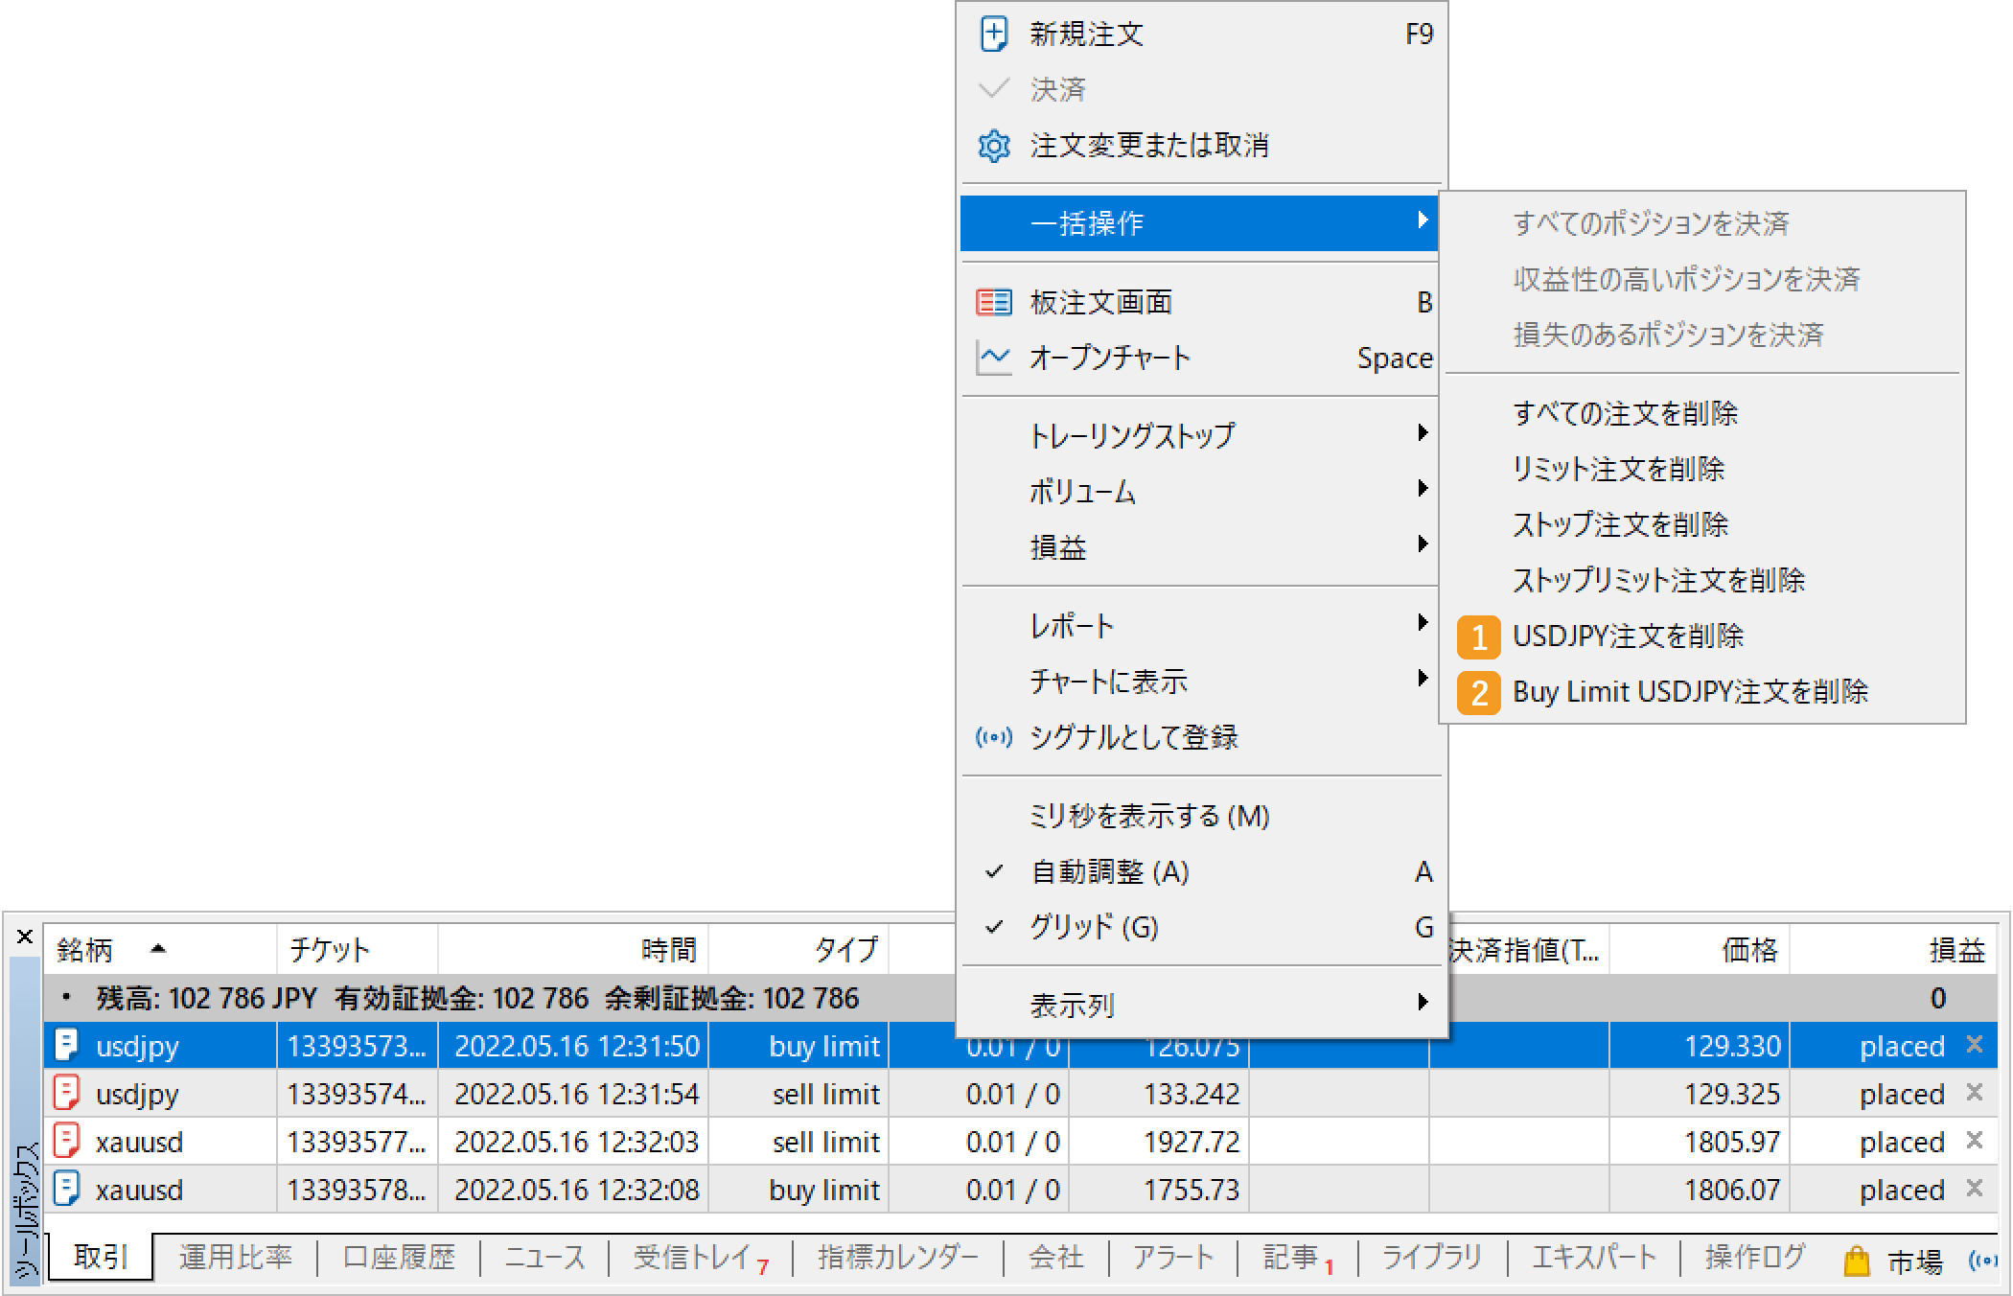Viewport: 2013px width, 1296px height.
Task: Click the ticket 13393578... cell
Action: point(358,1190)
